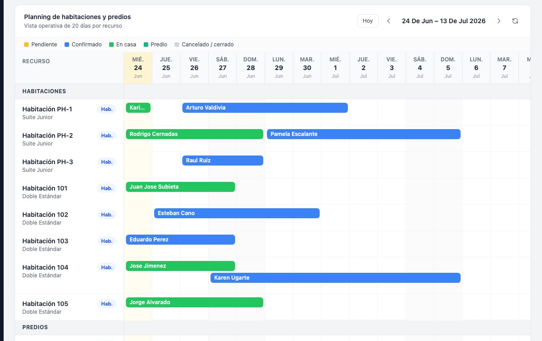This screenshot has height=341, width=542.
Task: Open the Kari... booking in PH-1
Action: pyautogui.click(x=138, y=108)
